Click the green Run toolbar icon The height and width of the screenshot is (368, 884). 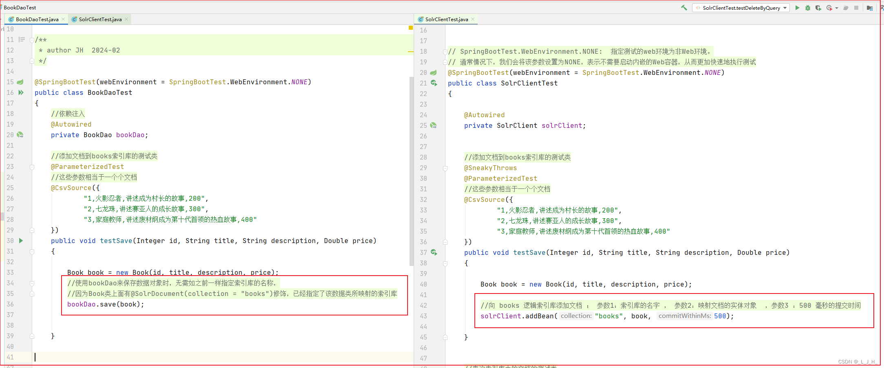pyautogui.click(x=798, y=8)
